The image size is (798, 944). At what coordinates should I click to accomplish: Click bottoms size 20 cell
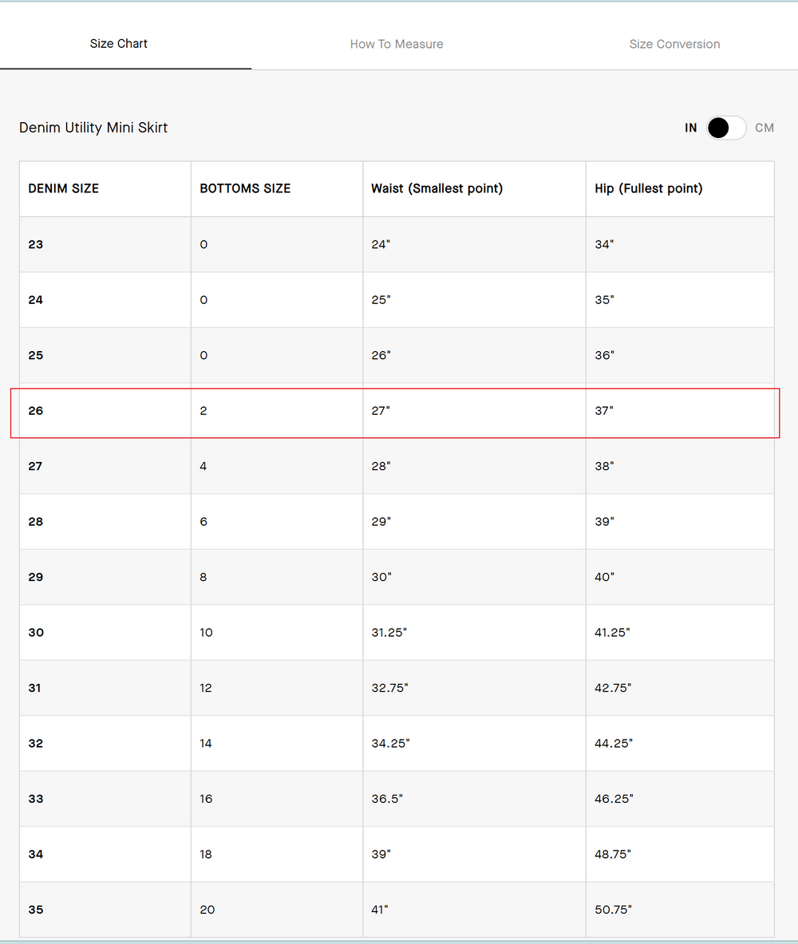pos(277,909)
